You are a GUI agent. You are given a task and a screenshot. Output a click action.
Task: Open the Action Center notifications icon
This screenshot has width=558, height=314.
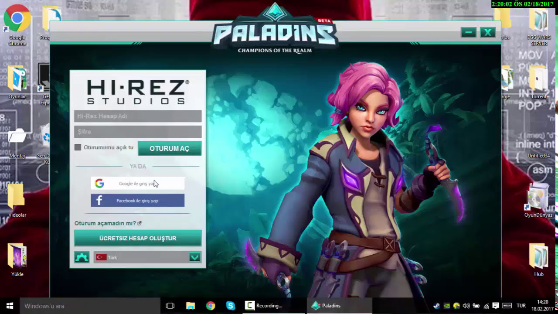[x=496, y=306]
